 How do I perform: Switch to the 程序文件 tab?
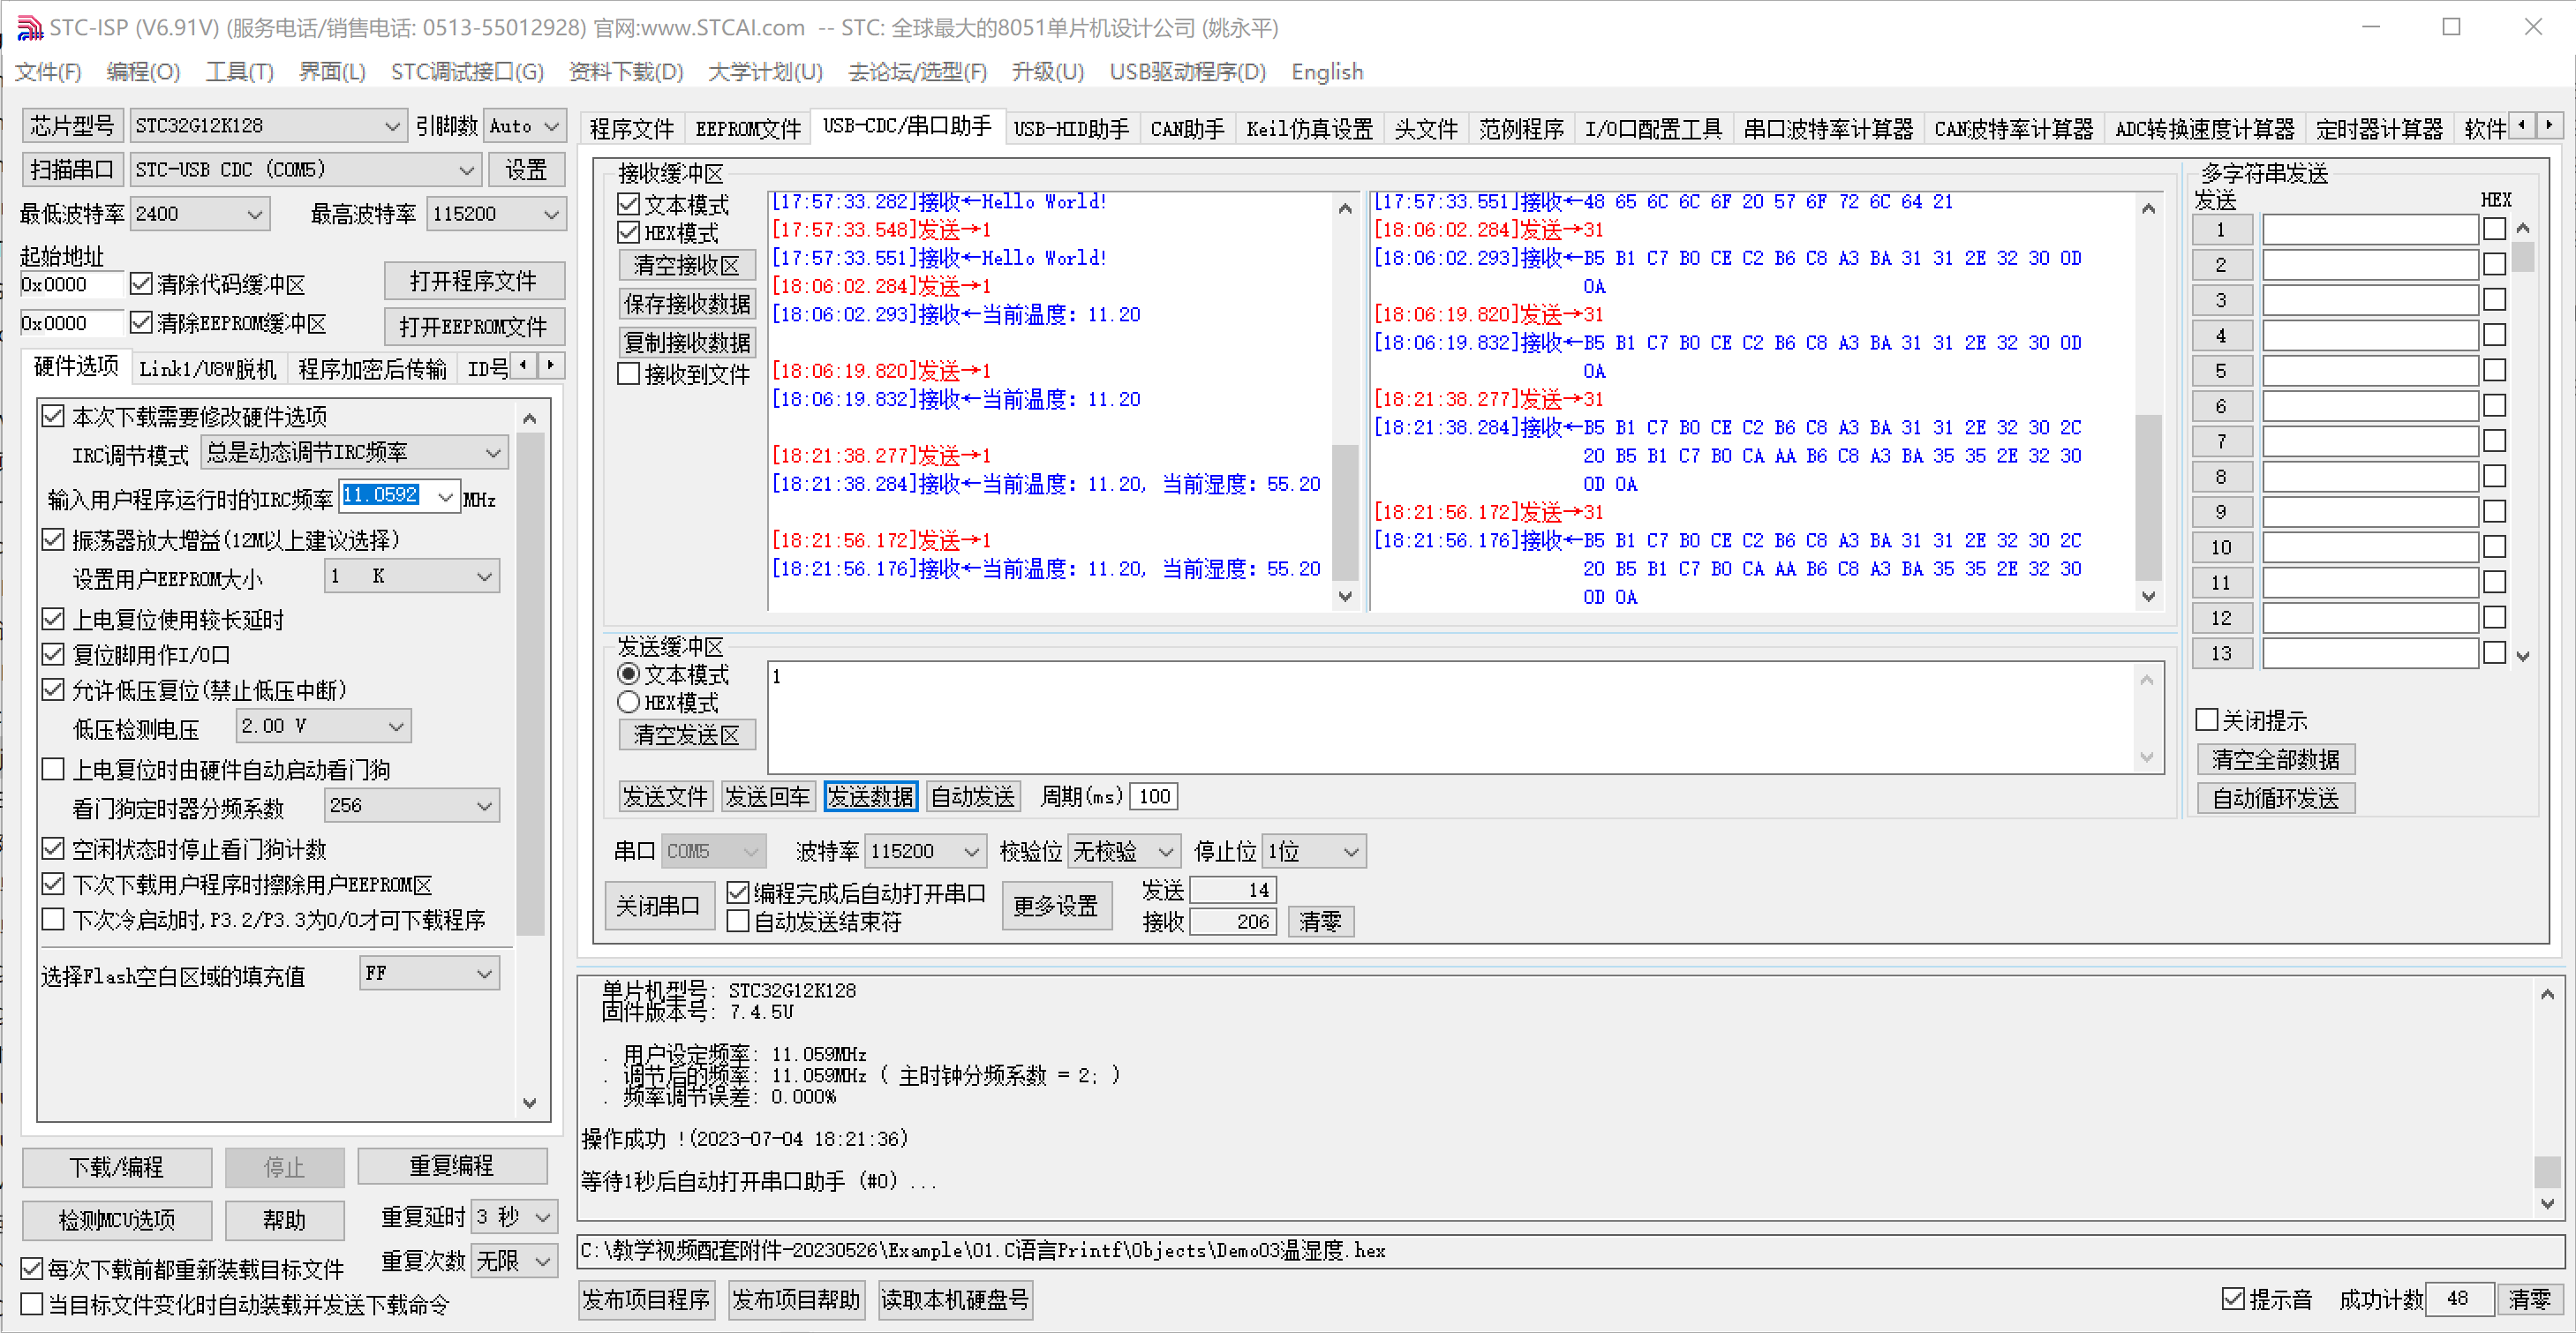631,129
